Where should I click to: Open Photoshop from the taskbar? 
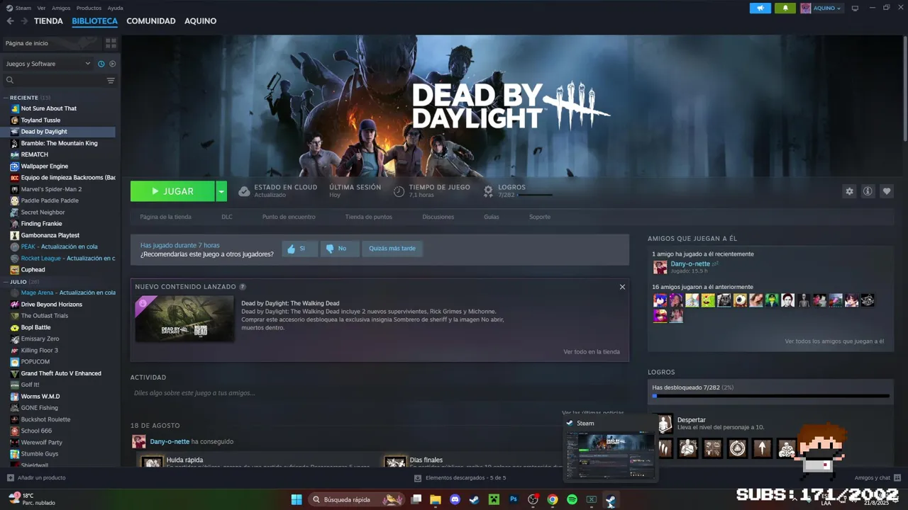coord(514,499)
